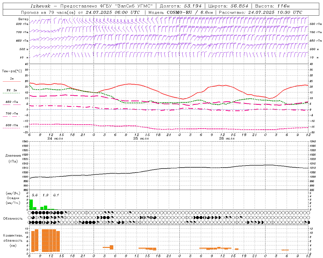
Task: Click the 'Ветер' wind panel label
Action: (x=23, y=19)
